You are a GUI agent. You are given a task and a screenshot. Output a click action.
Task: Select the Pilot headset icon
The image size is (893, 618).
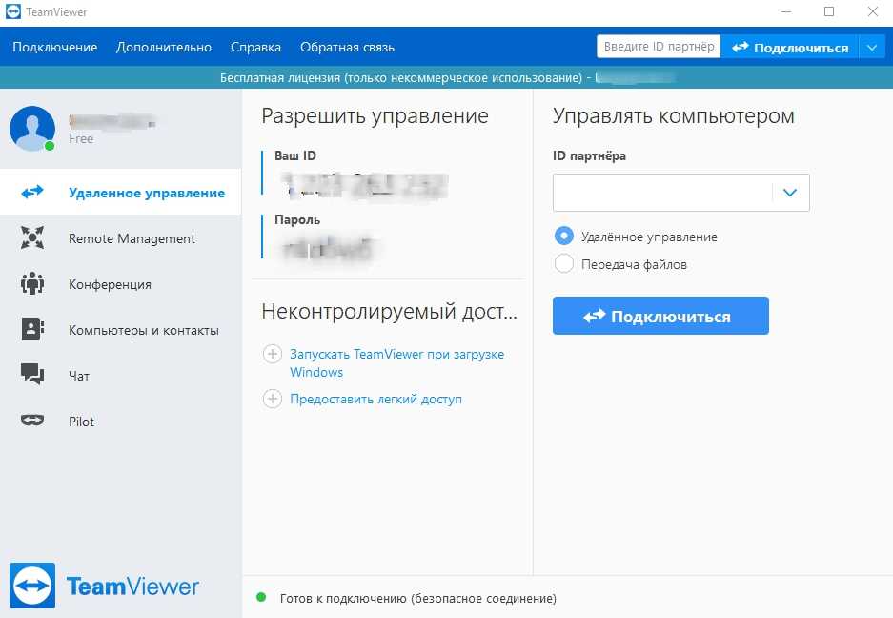(x=32, y=422)
